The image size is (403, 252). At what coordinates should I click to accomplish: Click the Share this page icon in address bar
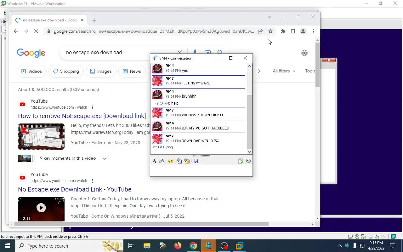pos(260,31)
